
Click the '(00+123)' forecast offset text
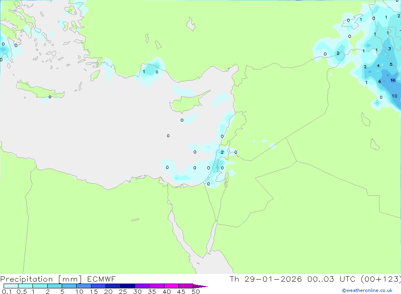point(381,279)
